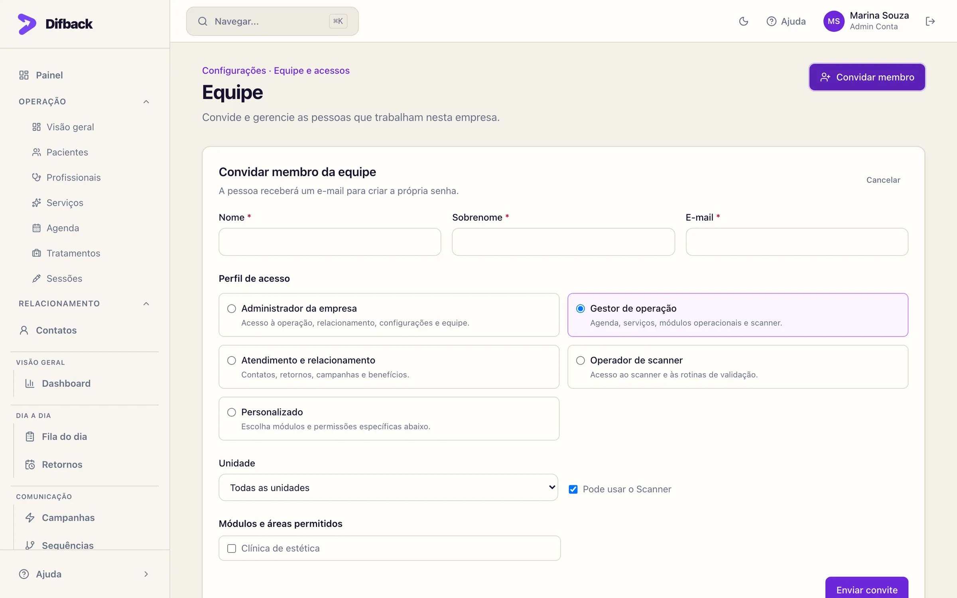Viewport: 957px width, 598px height.
Task: Click the Pacientes people icon
Action: (36, 152)
